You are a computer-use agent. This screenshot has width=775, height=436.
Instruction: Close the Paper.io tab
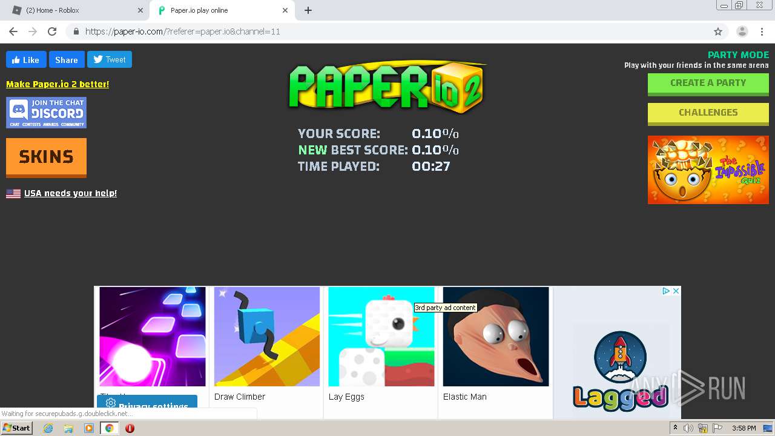(285, 10)
